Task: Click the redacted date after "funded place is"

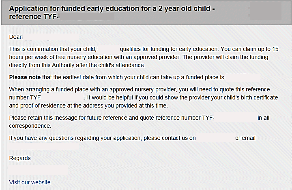Action: [243, 77]
